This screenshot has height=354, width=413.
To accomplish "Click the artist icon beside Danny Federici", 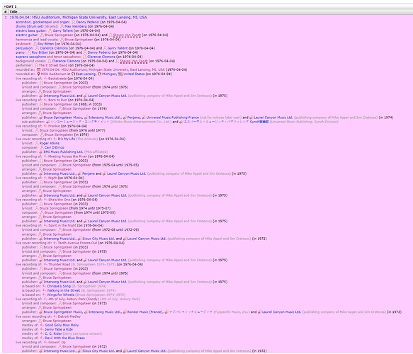I will [74, 22].
